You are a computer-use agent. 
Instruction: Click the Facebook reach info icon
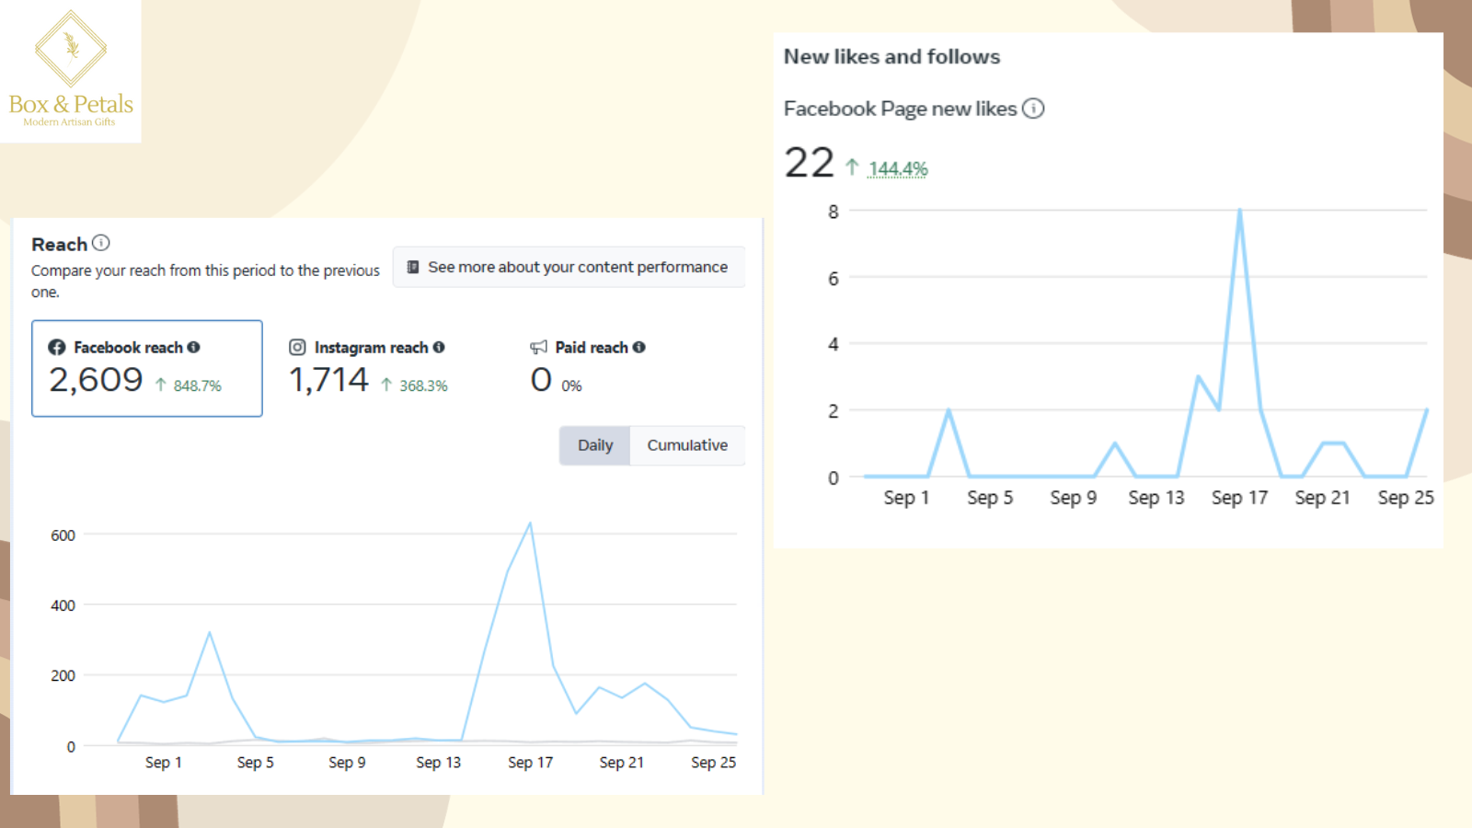click(x=193, y=347)
